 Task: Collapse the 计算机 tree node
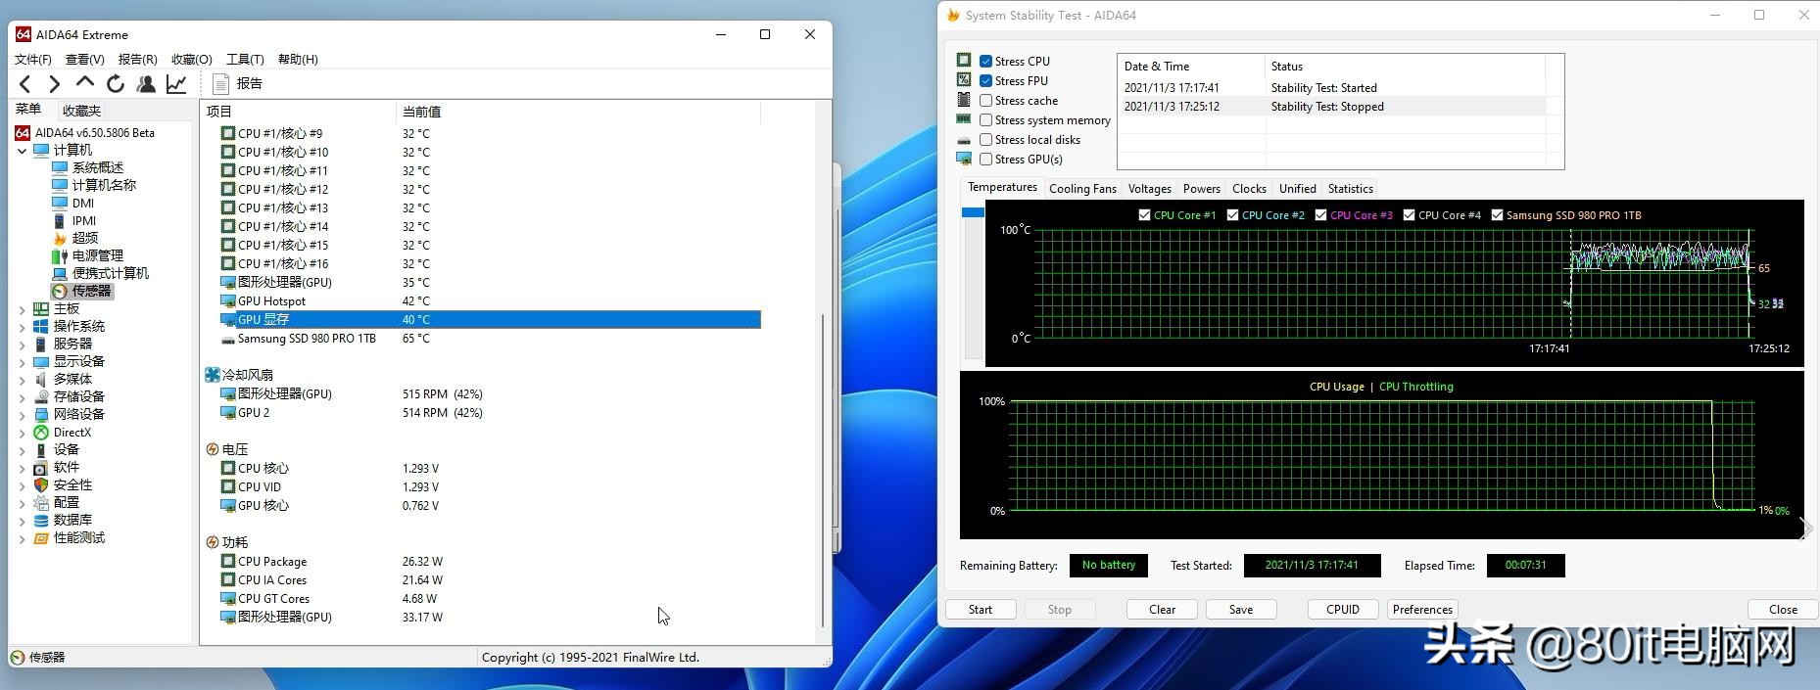click(22, 151)
